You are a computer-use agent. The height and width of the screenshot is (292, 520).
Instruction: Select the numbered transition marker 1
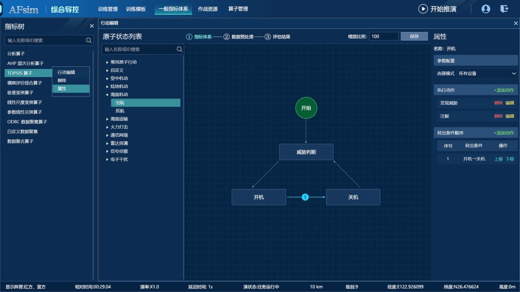click(x=305, y=197)
